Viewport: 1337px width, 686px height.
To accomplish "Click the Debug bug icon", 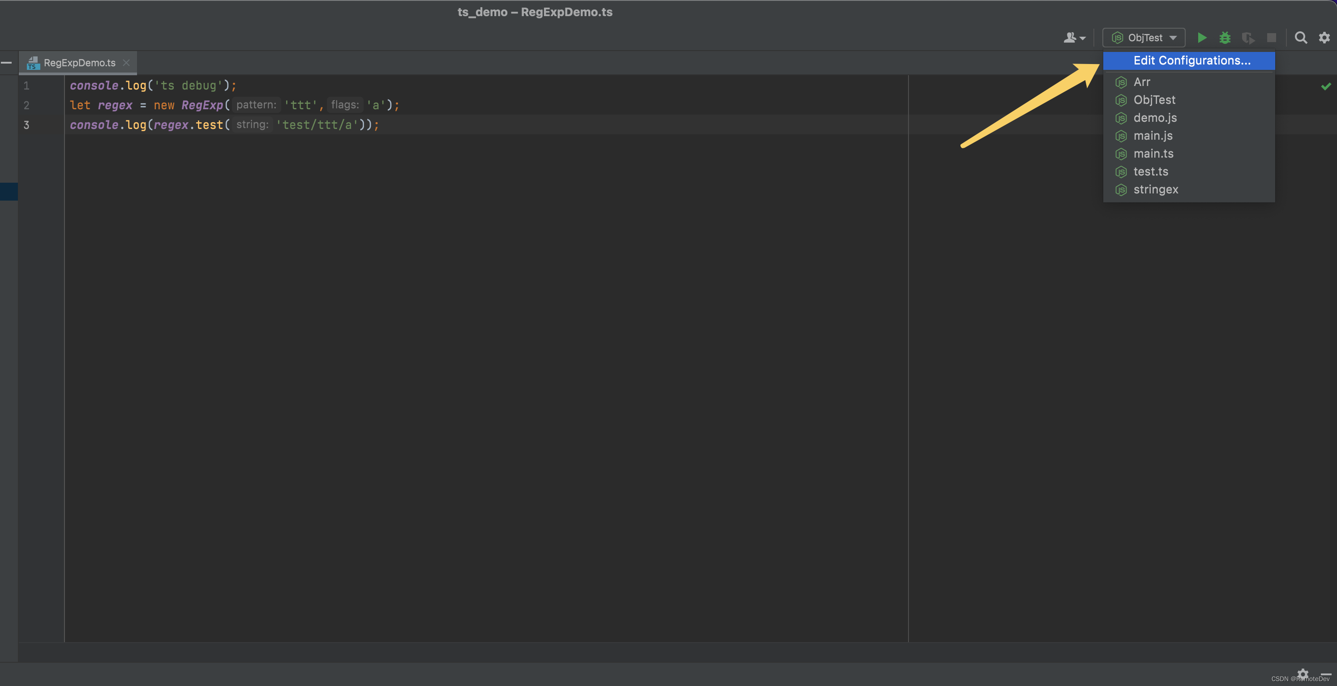I will pos(1225,37).
